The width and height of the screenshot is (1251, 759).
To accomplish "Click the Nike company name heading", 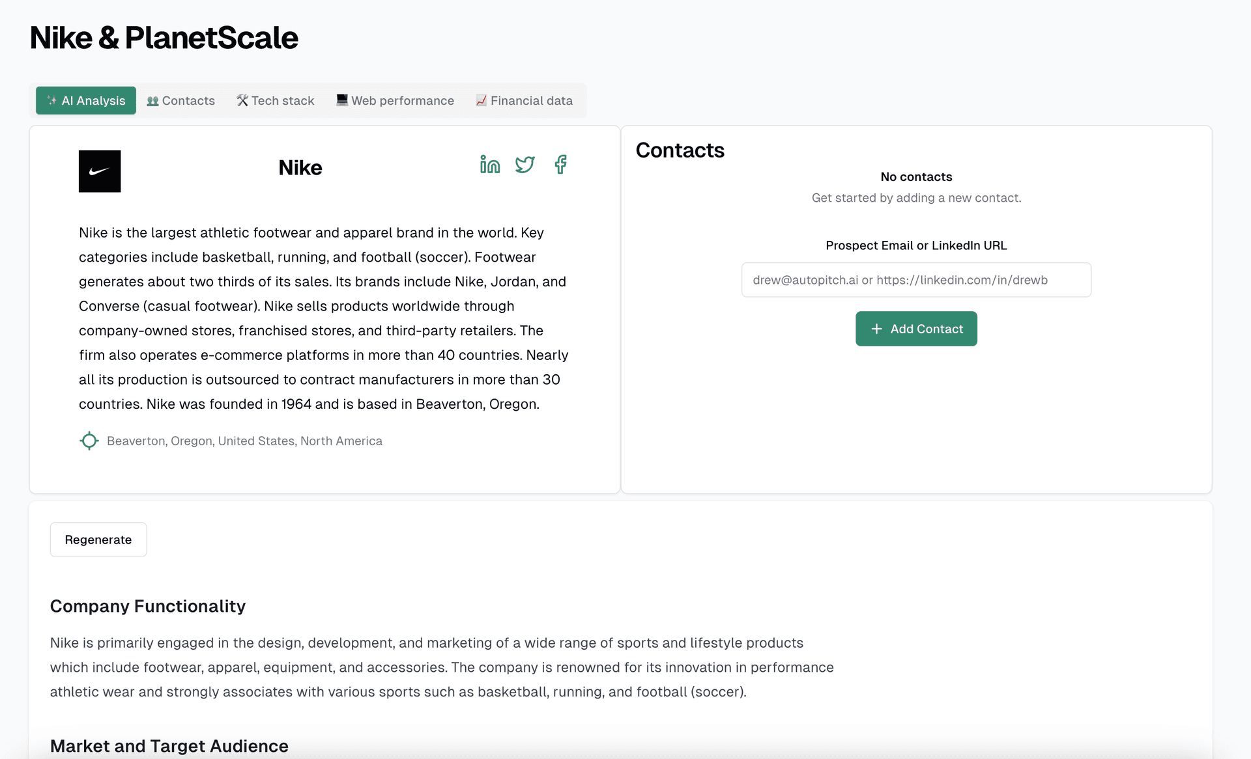I will (300, 168).
